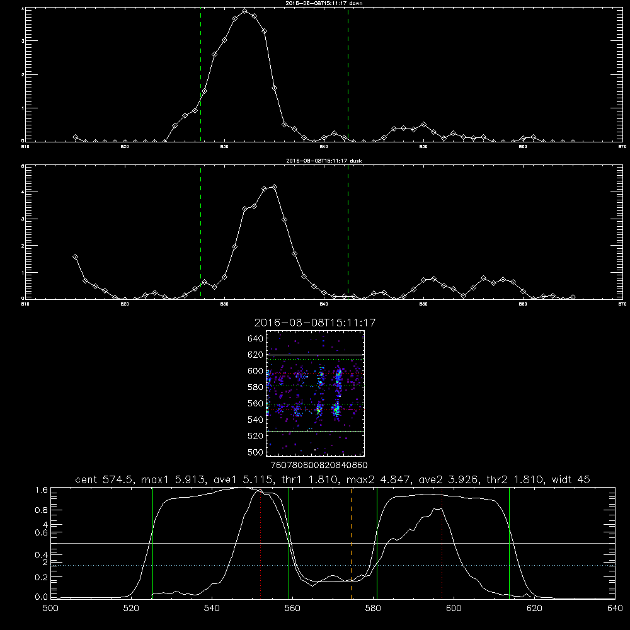Click dusk plot x-axis label '870'

point(622,304)
